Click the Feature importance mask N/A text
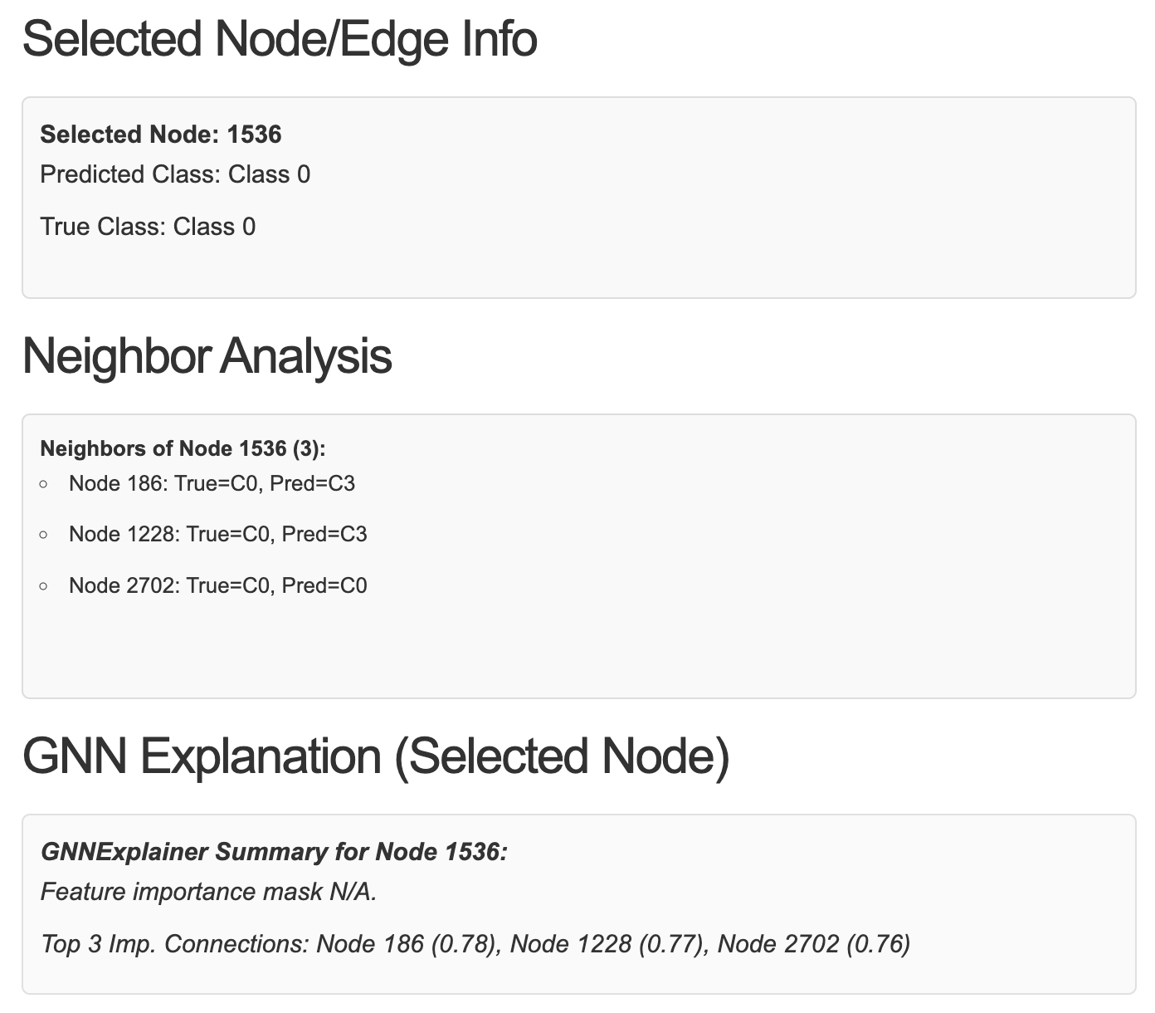The image size is (1155, 1013). [209, 892]
